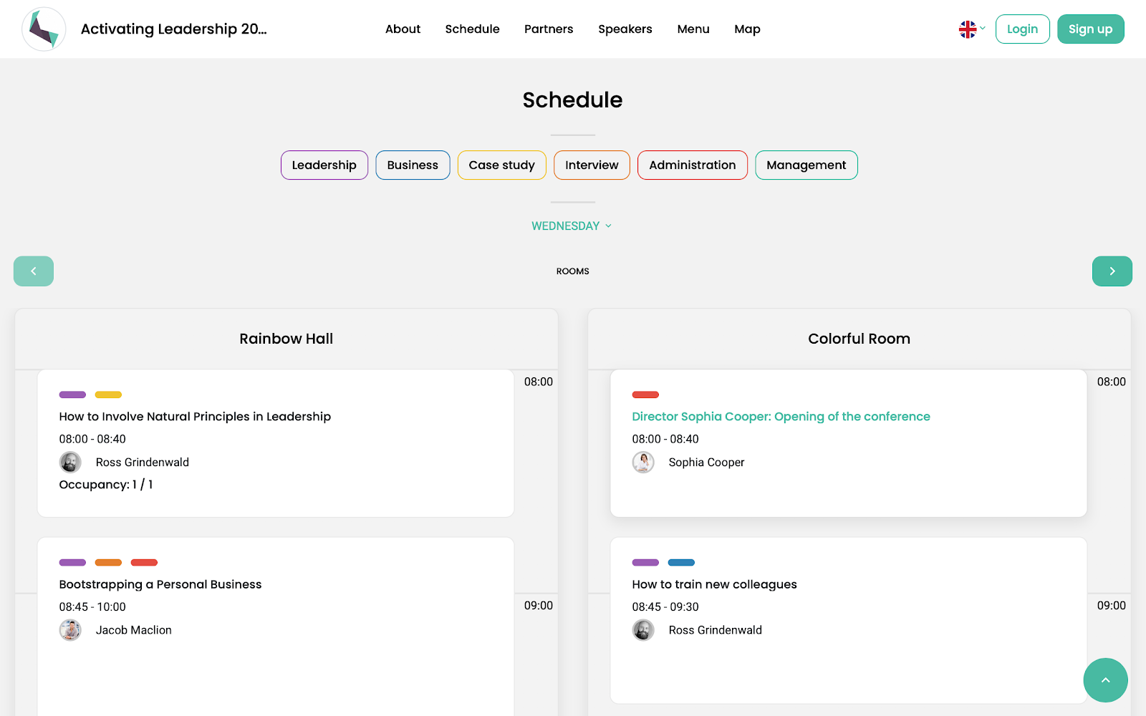This screenshot has height=716, width=1146.
Task: Go to previous rooms with left arrow
Action: [34, 271]
